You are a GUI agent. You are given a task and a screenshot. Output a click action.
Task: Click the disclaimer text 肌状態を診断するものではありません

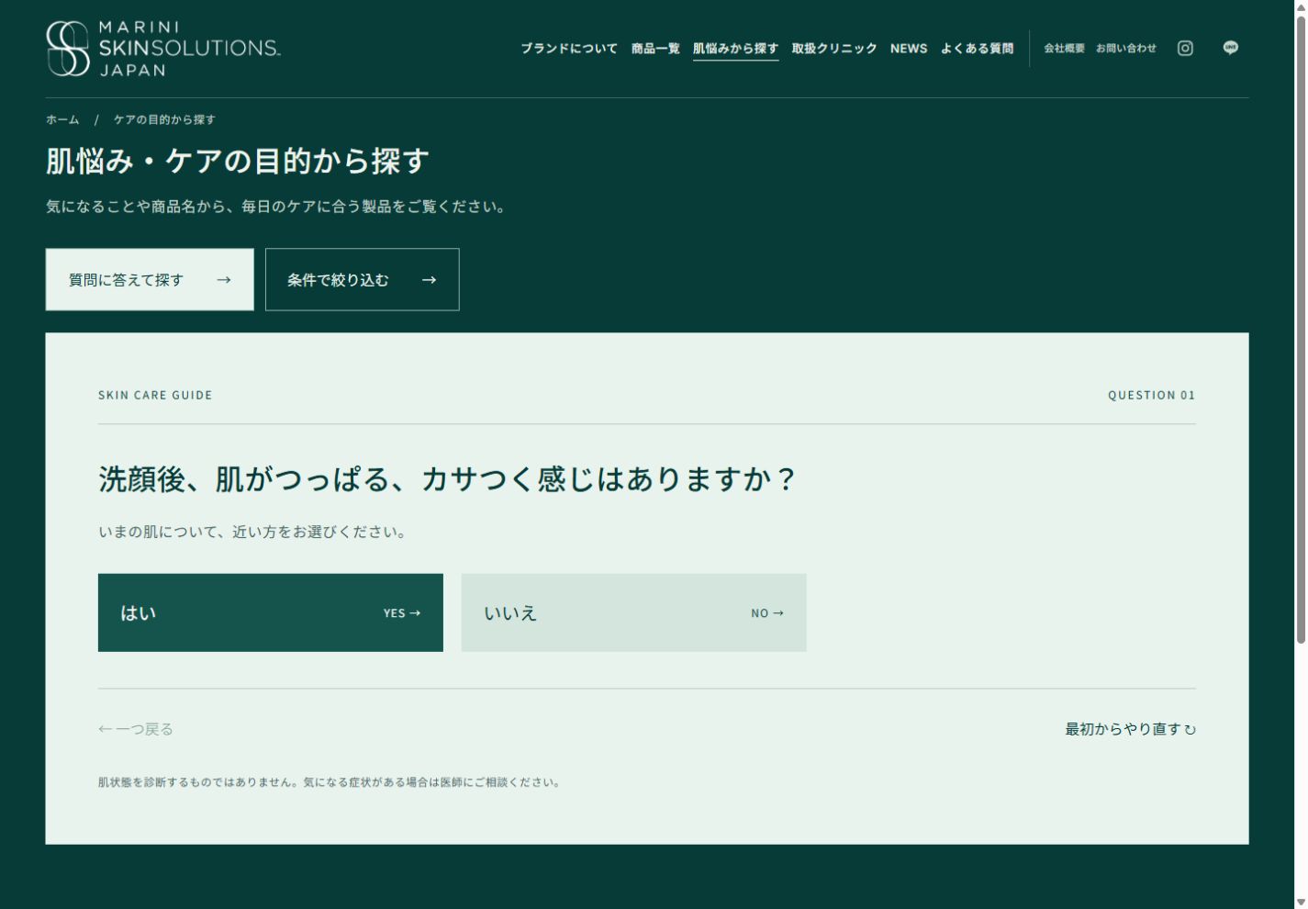pyautogui.click(x=330, y=782)
